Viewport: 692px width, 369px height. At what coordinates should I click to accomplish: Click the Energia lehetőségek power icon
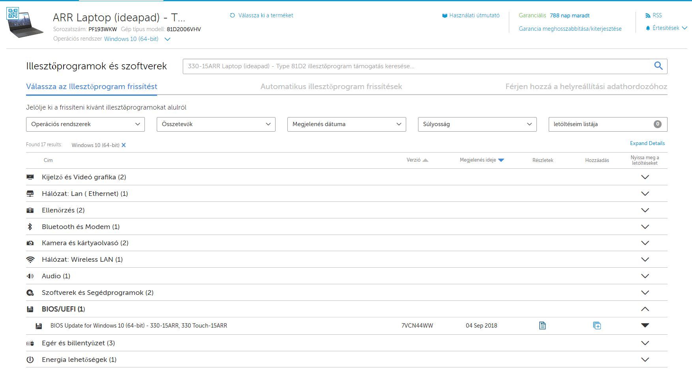point(30,360)
